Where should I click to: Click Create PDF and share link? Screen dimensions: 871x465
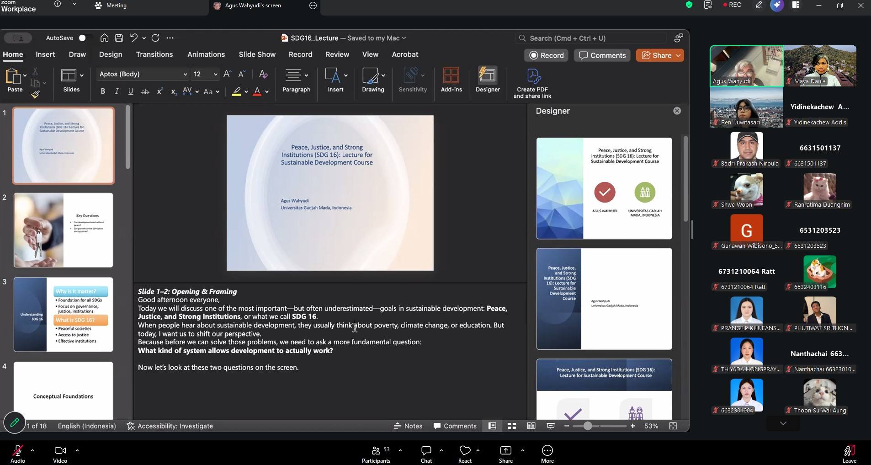(532, 83)
